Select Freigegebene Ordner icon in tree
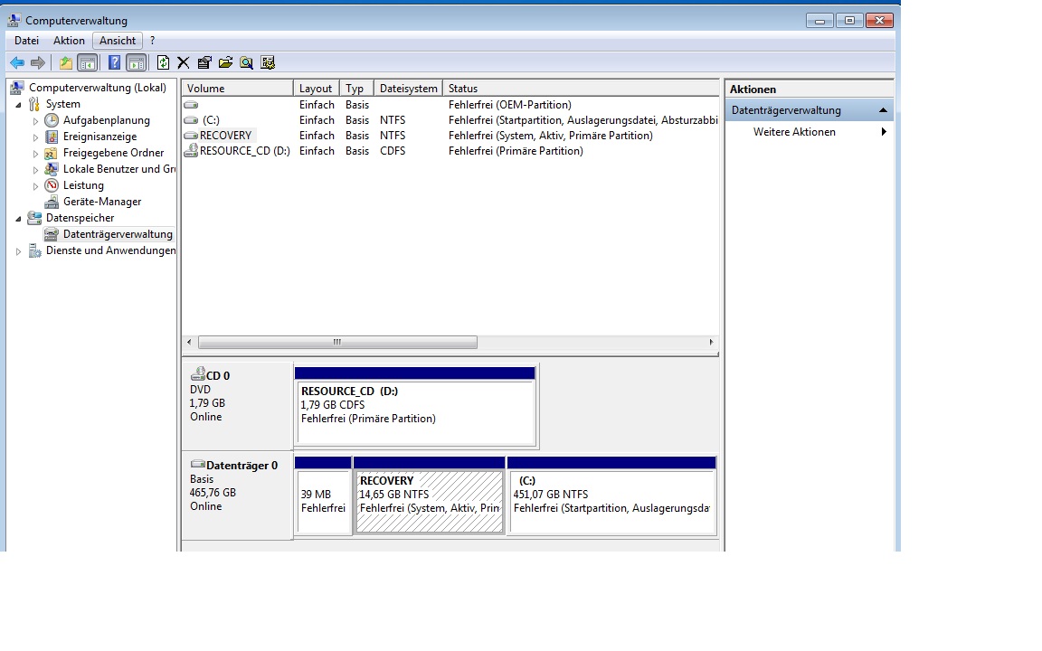 (52, 153)
